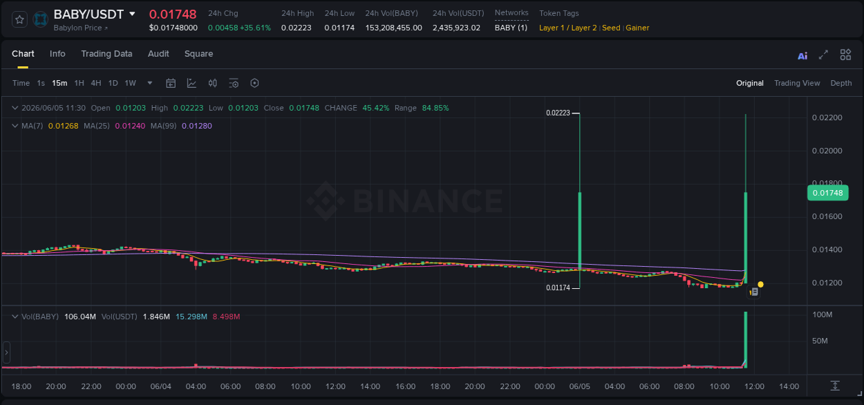Click the $0.01748000 price text
Screen dimensions: 864x405
coord(173,28)
